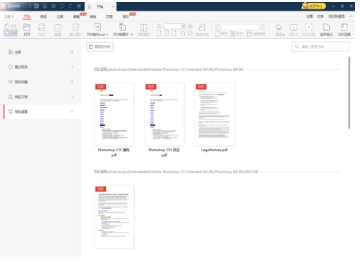The height and width of the screenshot is (265, 360).
Task: Switch to the 保护 ribbon tab
Action: (126, 16)
